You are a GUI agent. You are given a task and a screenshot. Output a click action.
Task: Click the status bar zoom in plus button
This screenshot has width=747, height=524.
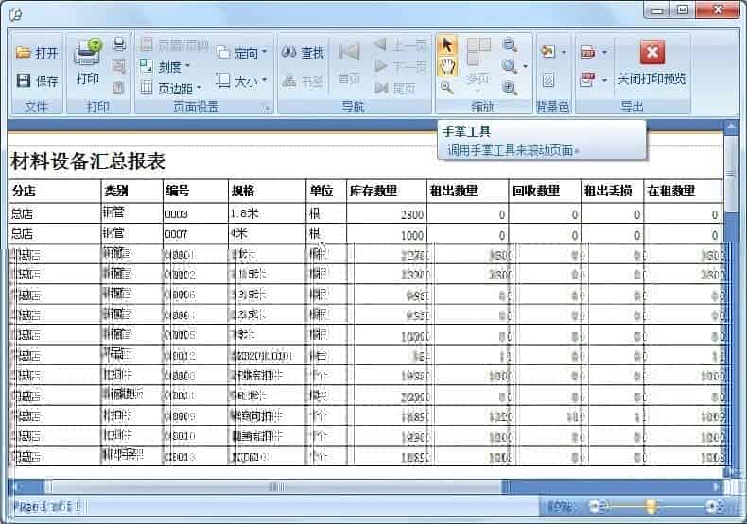tap(714, 506)
